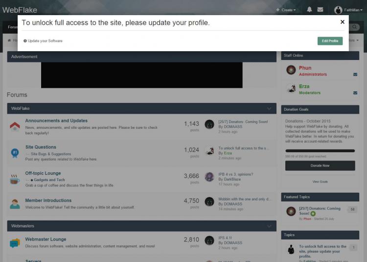Message Erza via envelope icon
The height and width of the screenshot is (262, 367).
click(x=355, y=93)
